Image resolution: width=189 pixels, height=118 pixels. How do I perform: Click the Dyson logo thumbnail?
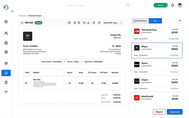[x=137, y=64]
